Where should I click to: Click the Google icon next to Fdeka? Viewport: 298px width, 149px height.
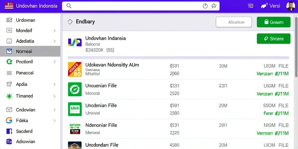pyautogui.click(x=9, y=120)
